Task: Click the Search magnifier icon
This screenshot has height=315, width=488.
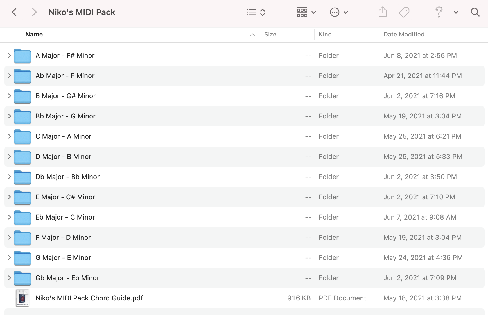Action: tap(475, 12)
